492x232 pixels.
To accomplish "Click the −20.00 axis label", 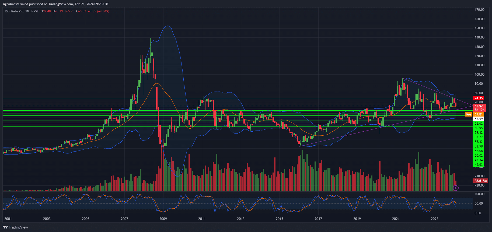I will pyautogui.click(x=479, y=185).
